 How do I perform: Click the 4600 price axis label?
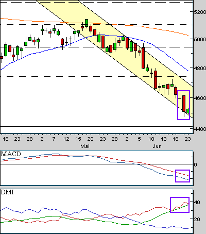200,98
